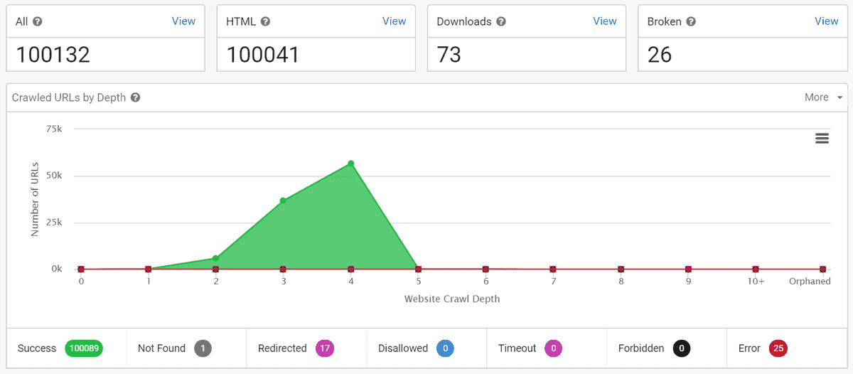Click the HTML total value 100041
Screen dimensions: 853x374
[264, 55]
